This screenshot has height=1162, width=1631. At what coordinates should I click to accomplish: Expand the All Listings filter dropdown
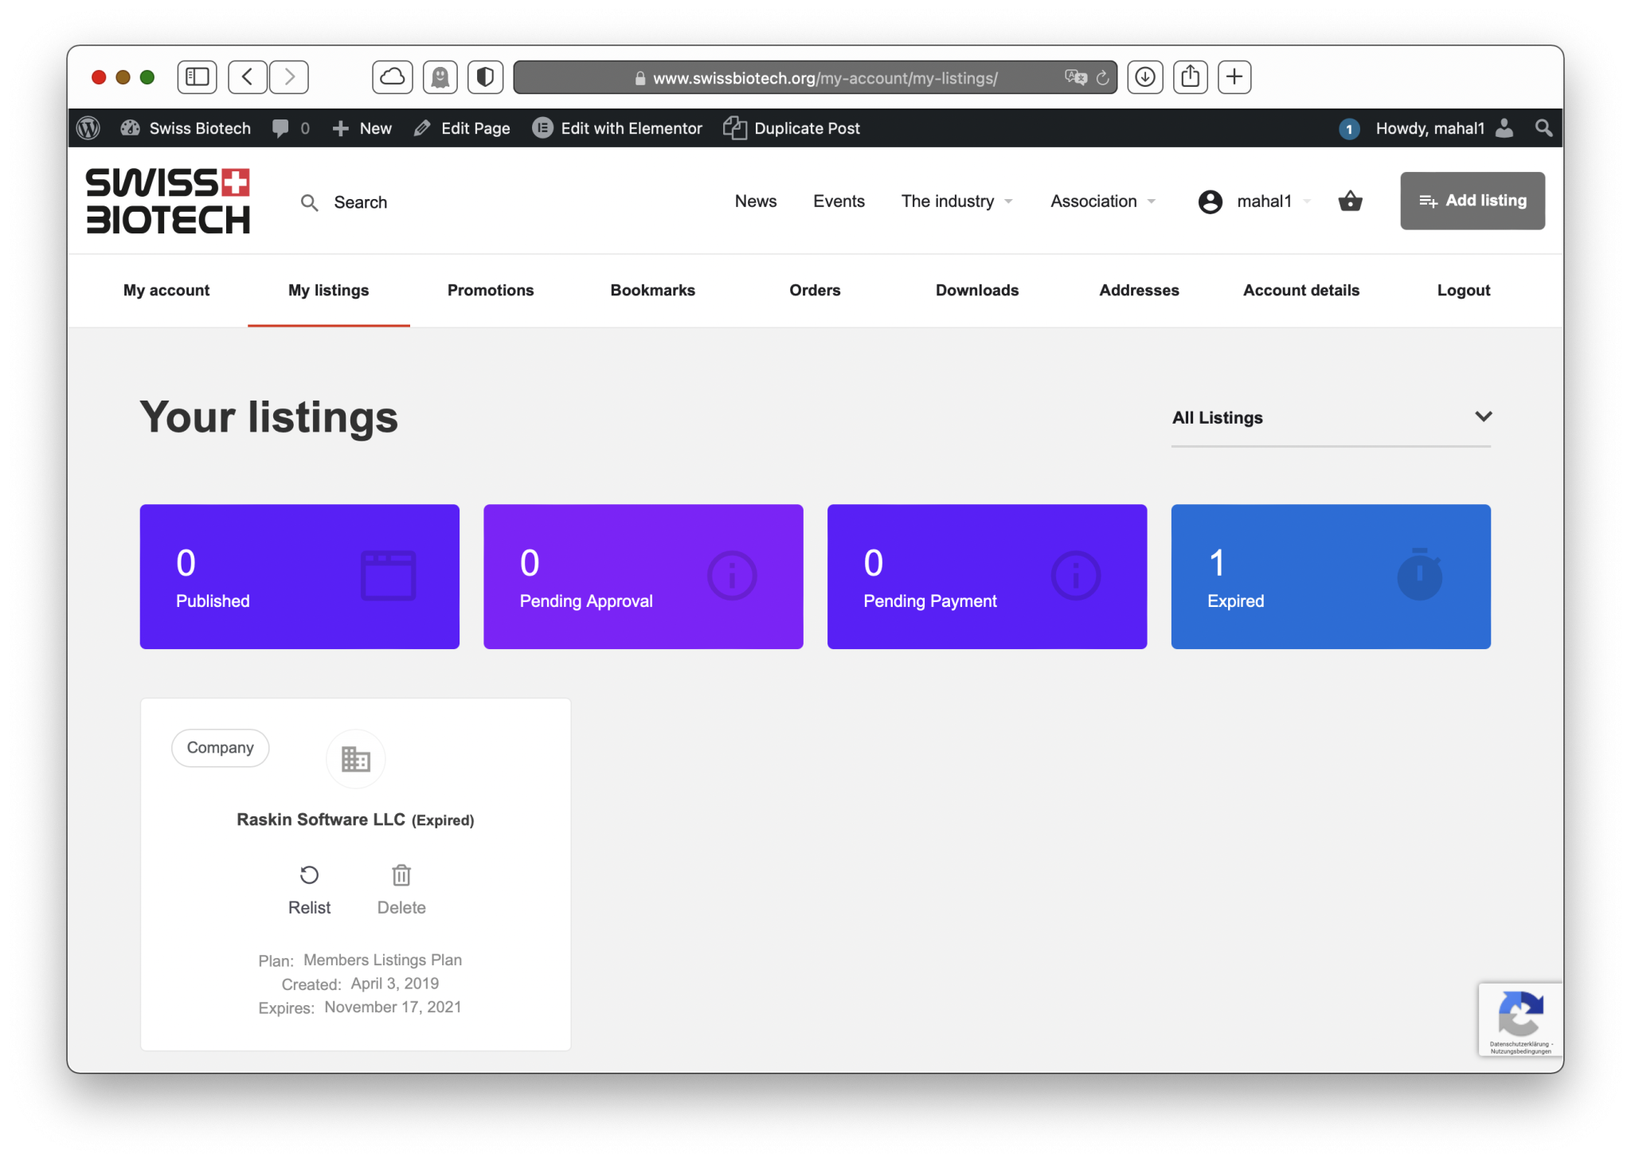tap(1331, 417)
